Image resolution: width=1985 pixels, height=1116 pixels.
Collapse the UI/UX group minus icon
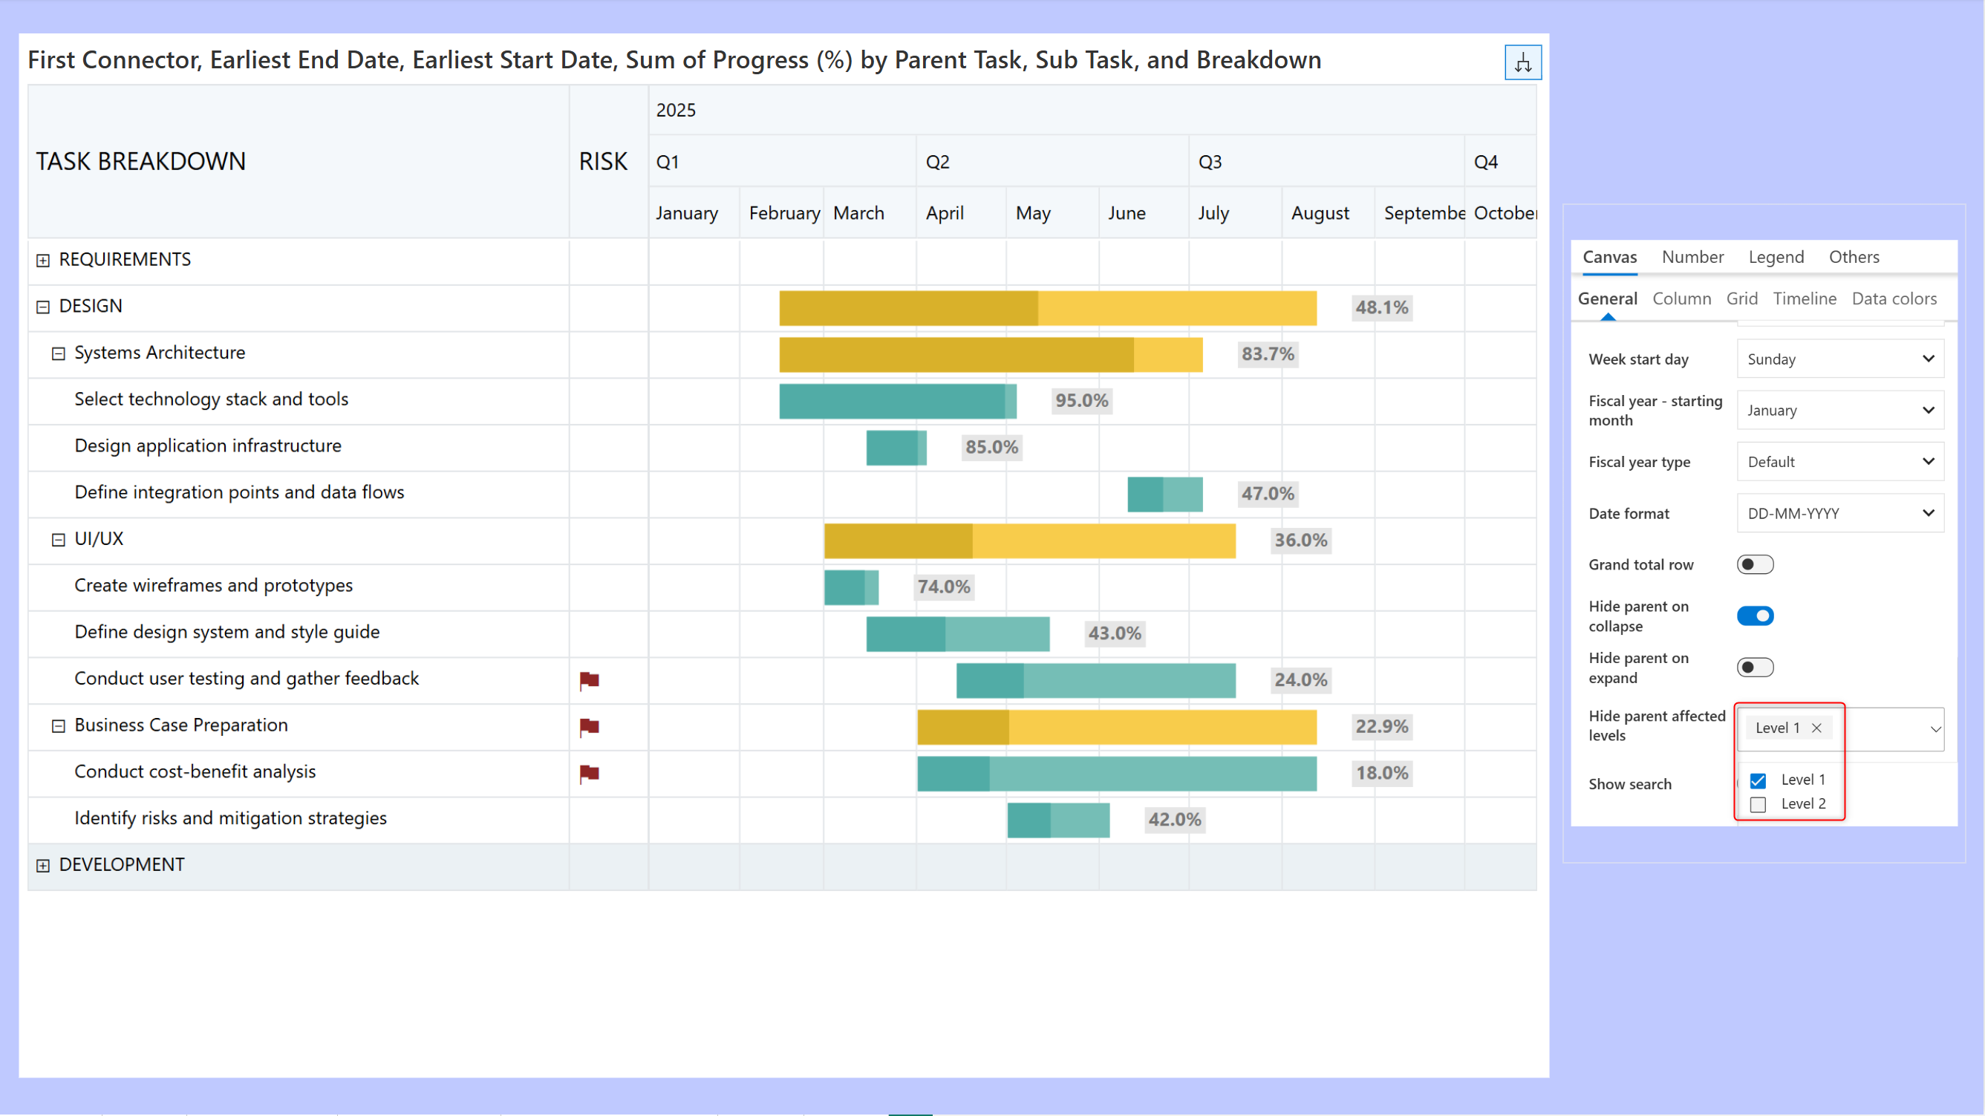coord(59,540)
